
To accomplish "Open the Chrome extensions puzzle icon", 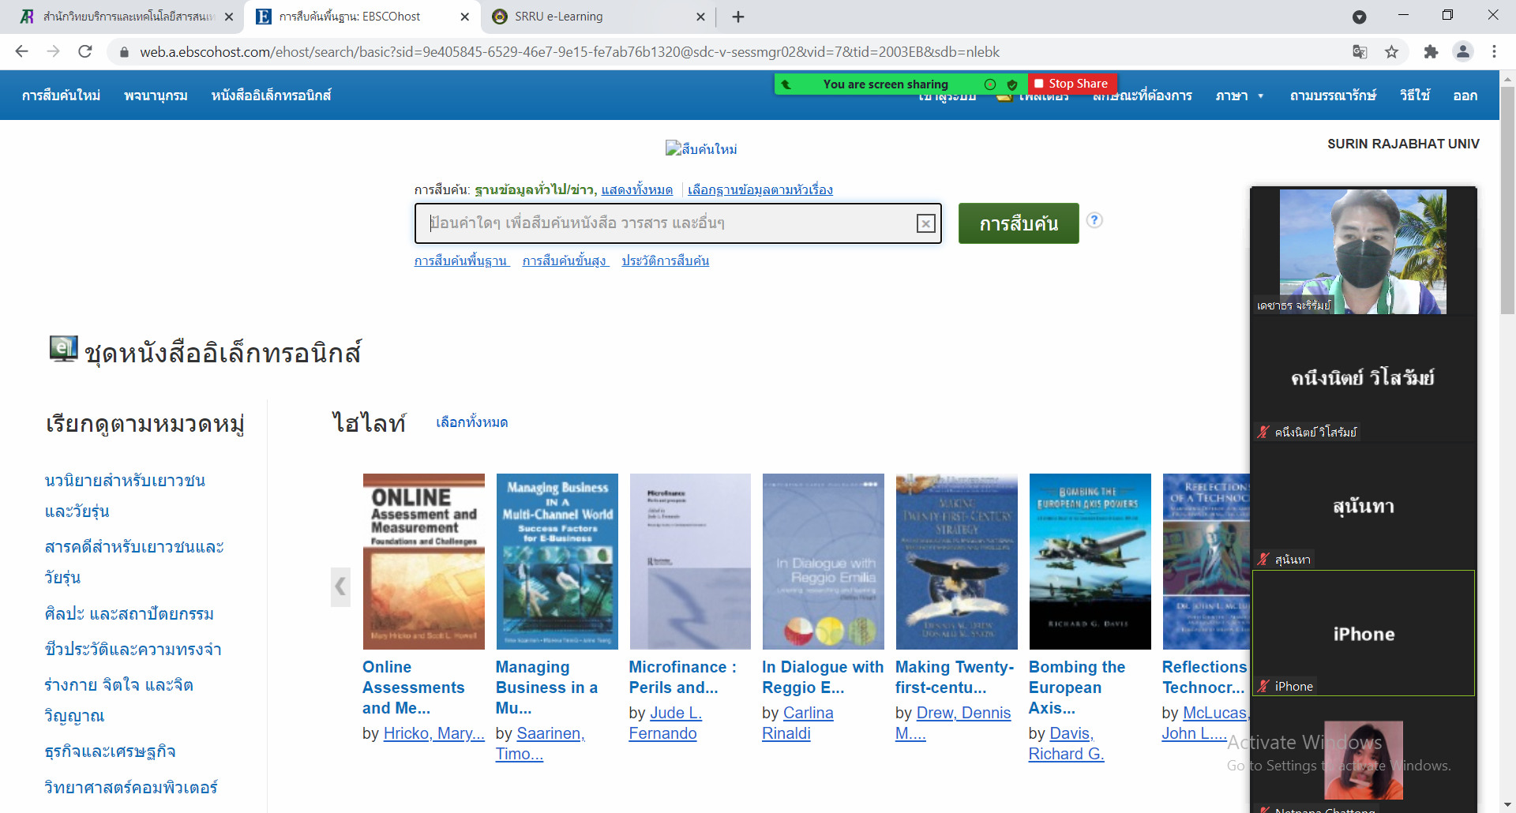I will tap(1431, 52).
